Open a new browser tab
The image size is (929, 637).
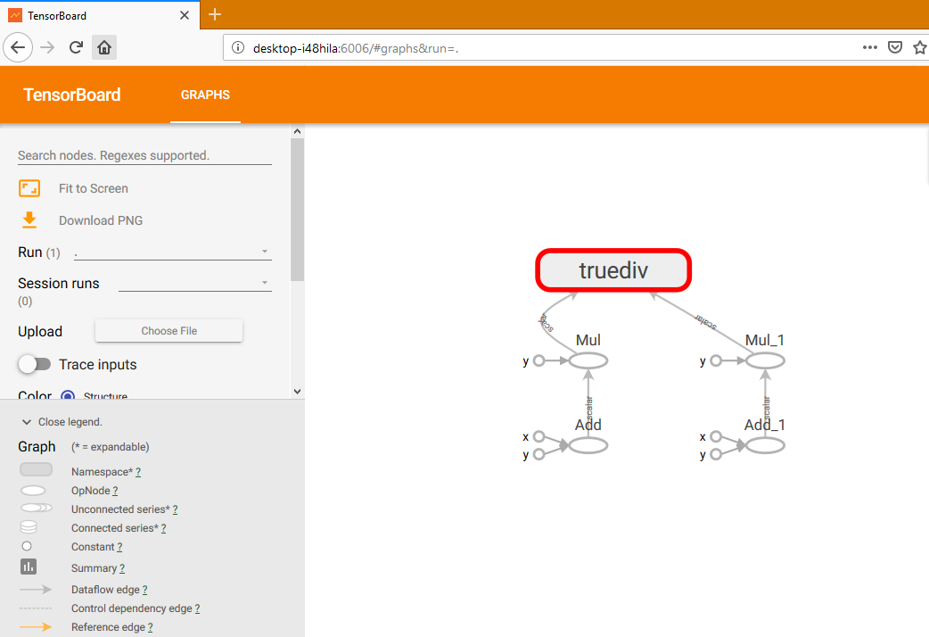pyautogui.click(x=215, y=14)
